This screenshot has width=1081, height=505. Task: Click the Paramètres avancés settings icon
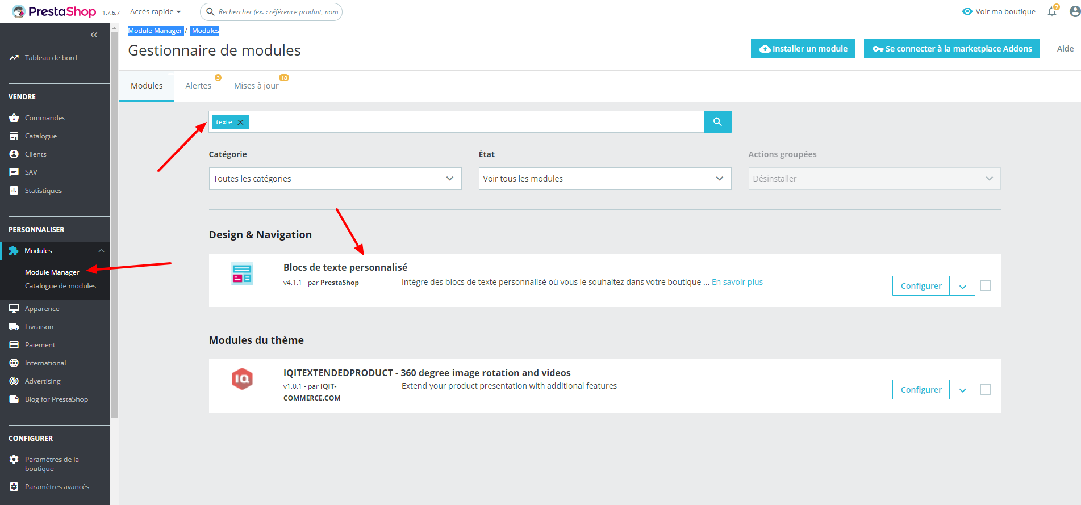[14, 487]
